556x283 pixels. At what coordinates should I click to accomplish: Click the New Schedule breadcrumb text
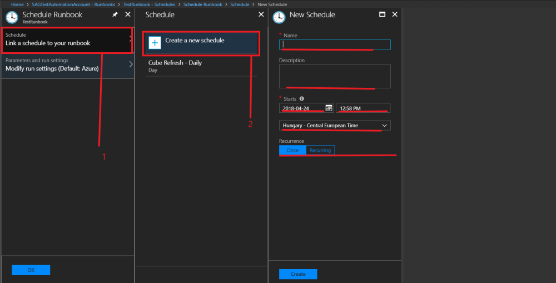click(272, 4)
